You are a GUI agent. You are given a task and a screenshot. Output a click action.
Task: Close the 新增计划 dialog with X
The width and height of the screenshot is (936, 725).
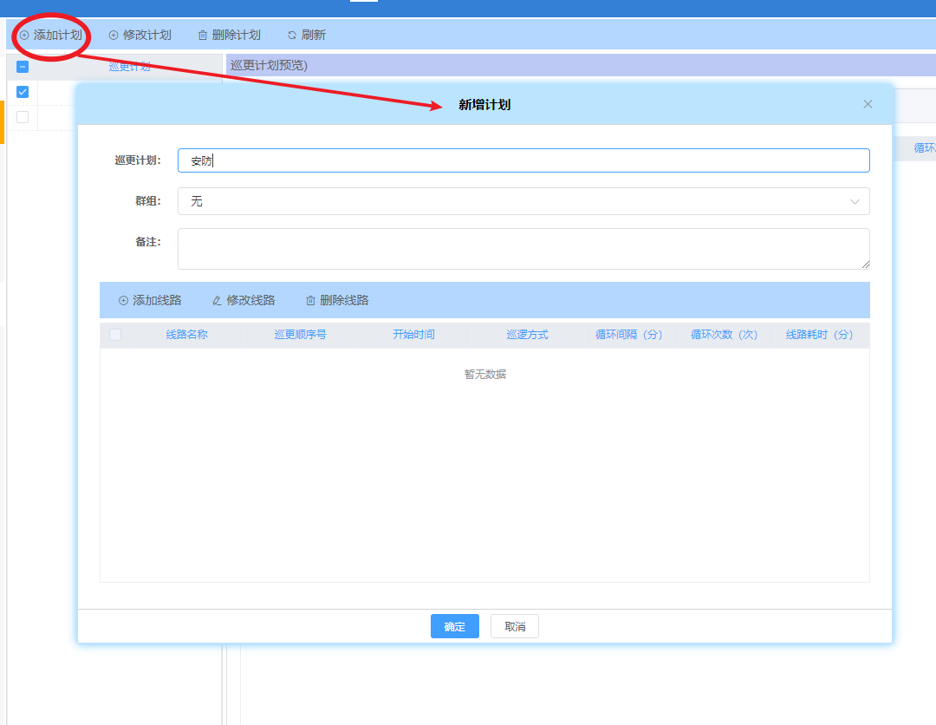tap(868, 104)
